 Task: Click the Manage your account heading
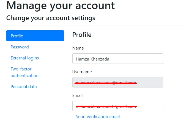click(61, 6)
